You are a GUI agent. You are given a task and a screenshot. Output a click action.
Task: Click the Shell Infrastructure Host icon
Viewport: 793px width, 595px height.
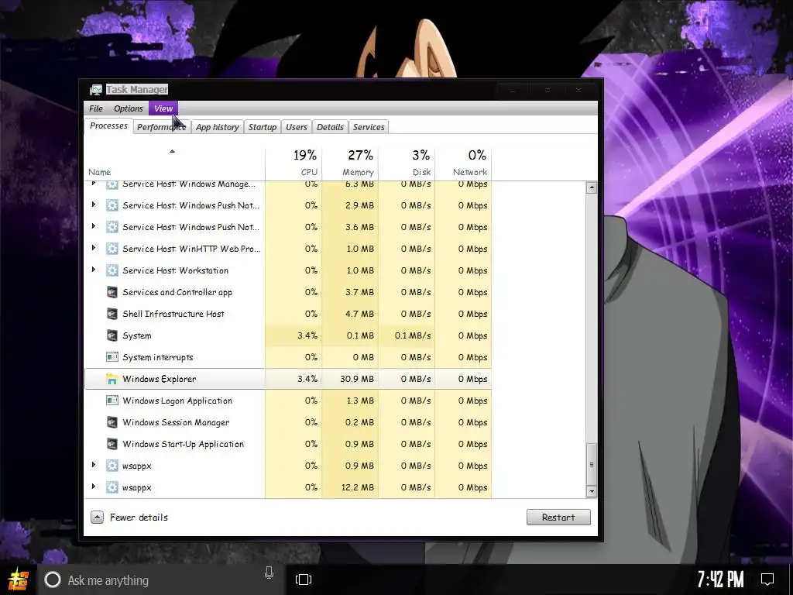pyautogui.click(x=112, y=314)
